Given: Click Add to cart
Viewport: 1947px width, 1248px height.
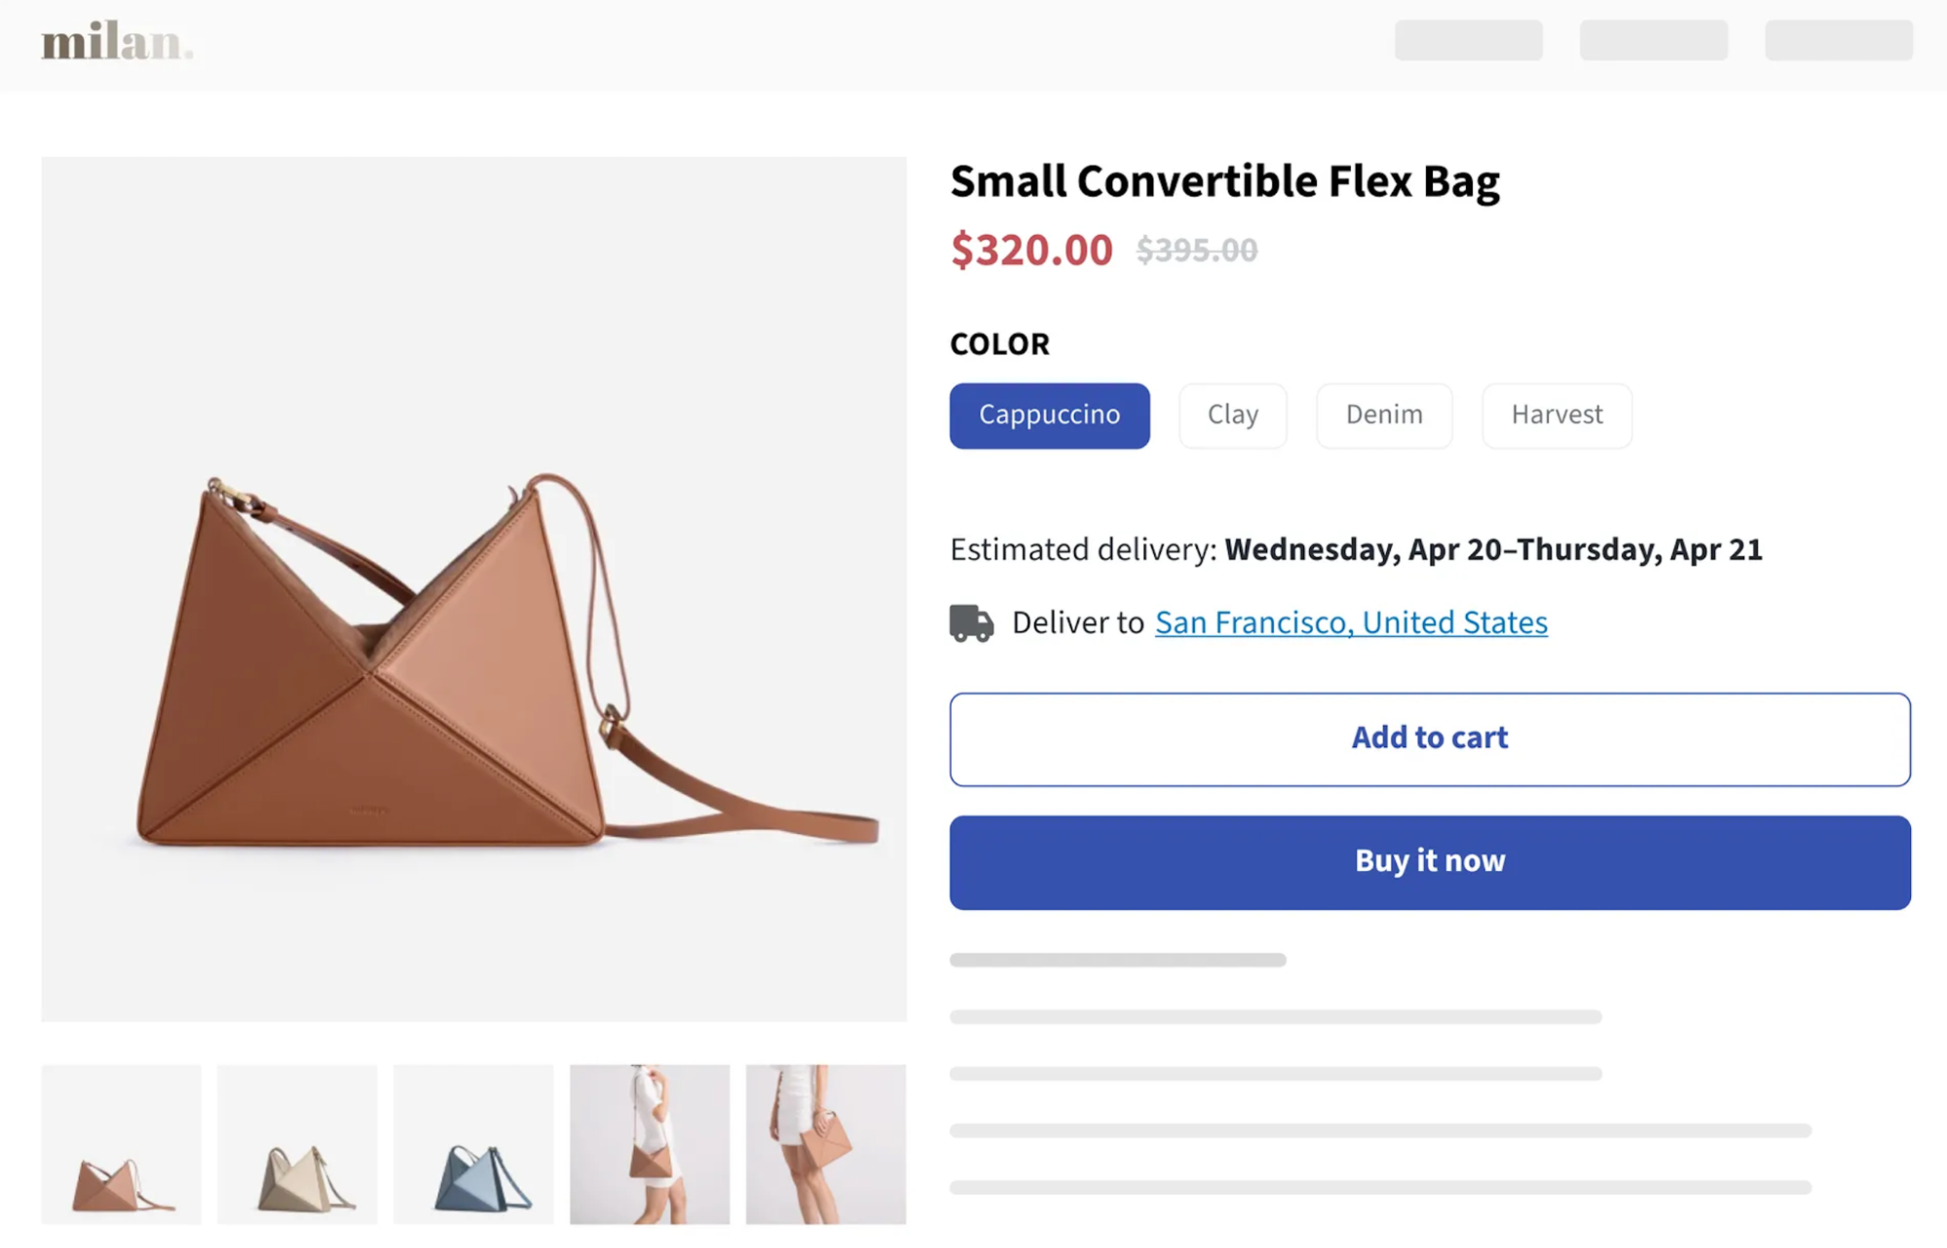Looking at the screenshot, I should coord(1428,738).
